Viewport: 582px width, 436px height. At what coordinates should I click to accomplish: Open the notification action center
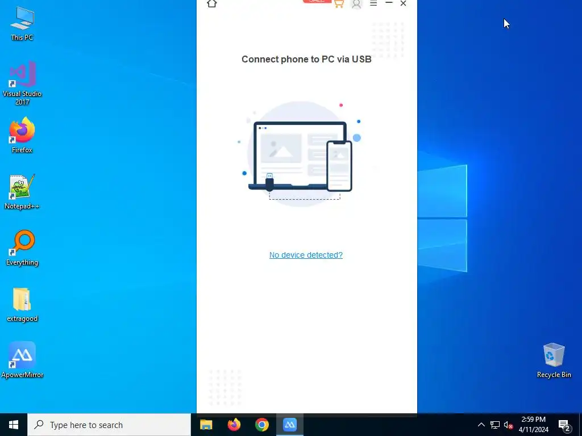(x=564, y=425)
